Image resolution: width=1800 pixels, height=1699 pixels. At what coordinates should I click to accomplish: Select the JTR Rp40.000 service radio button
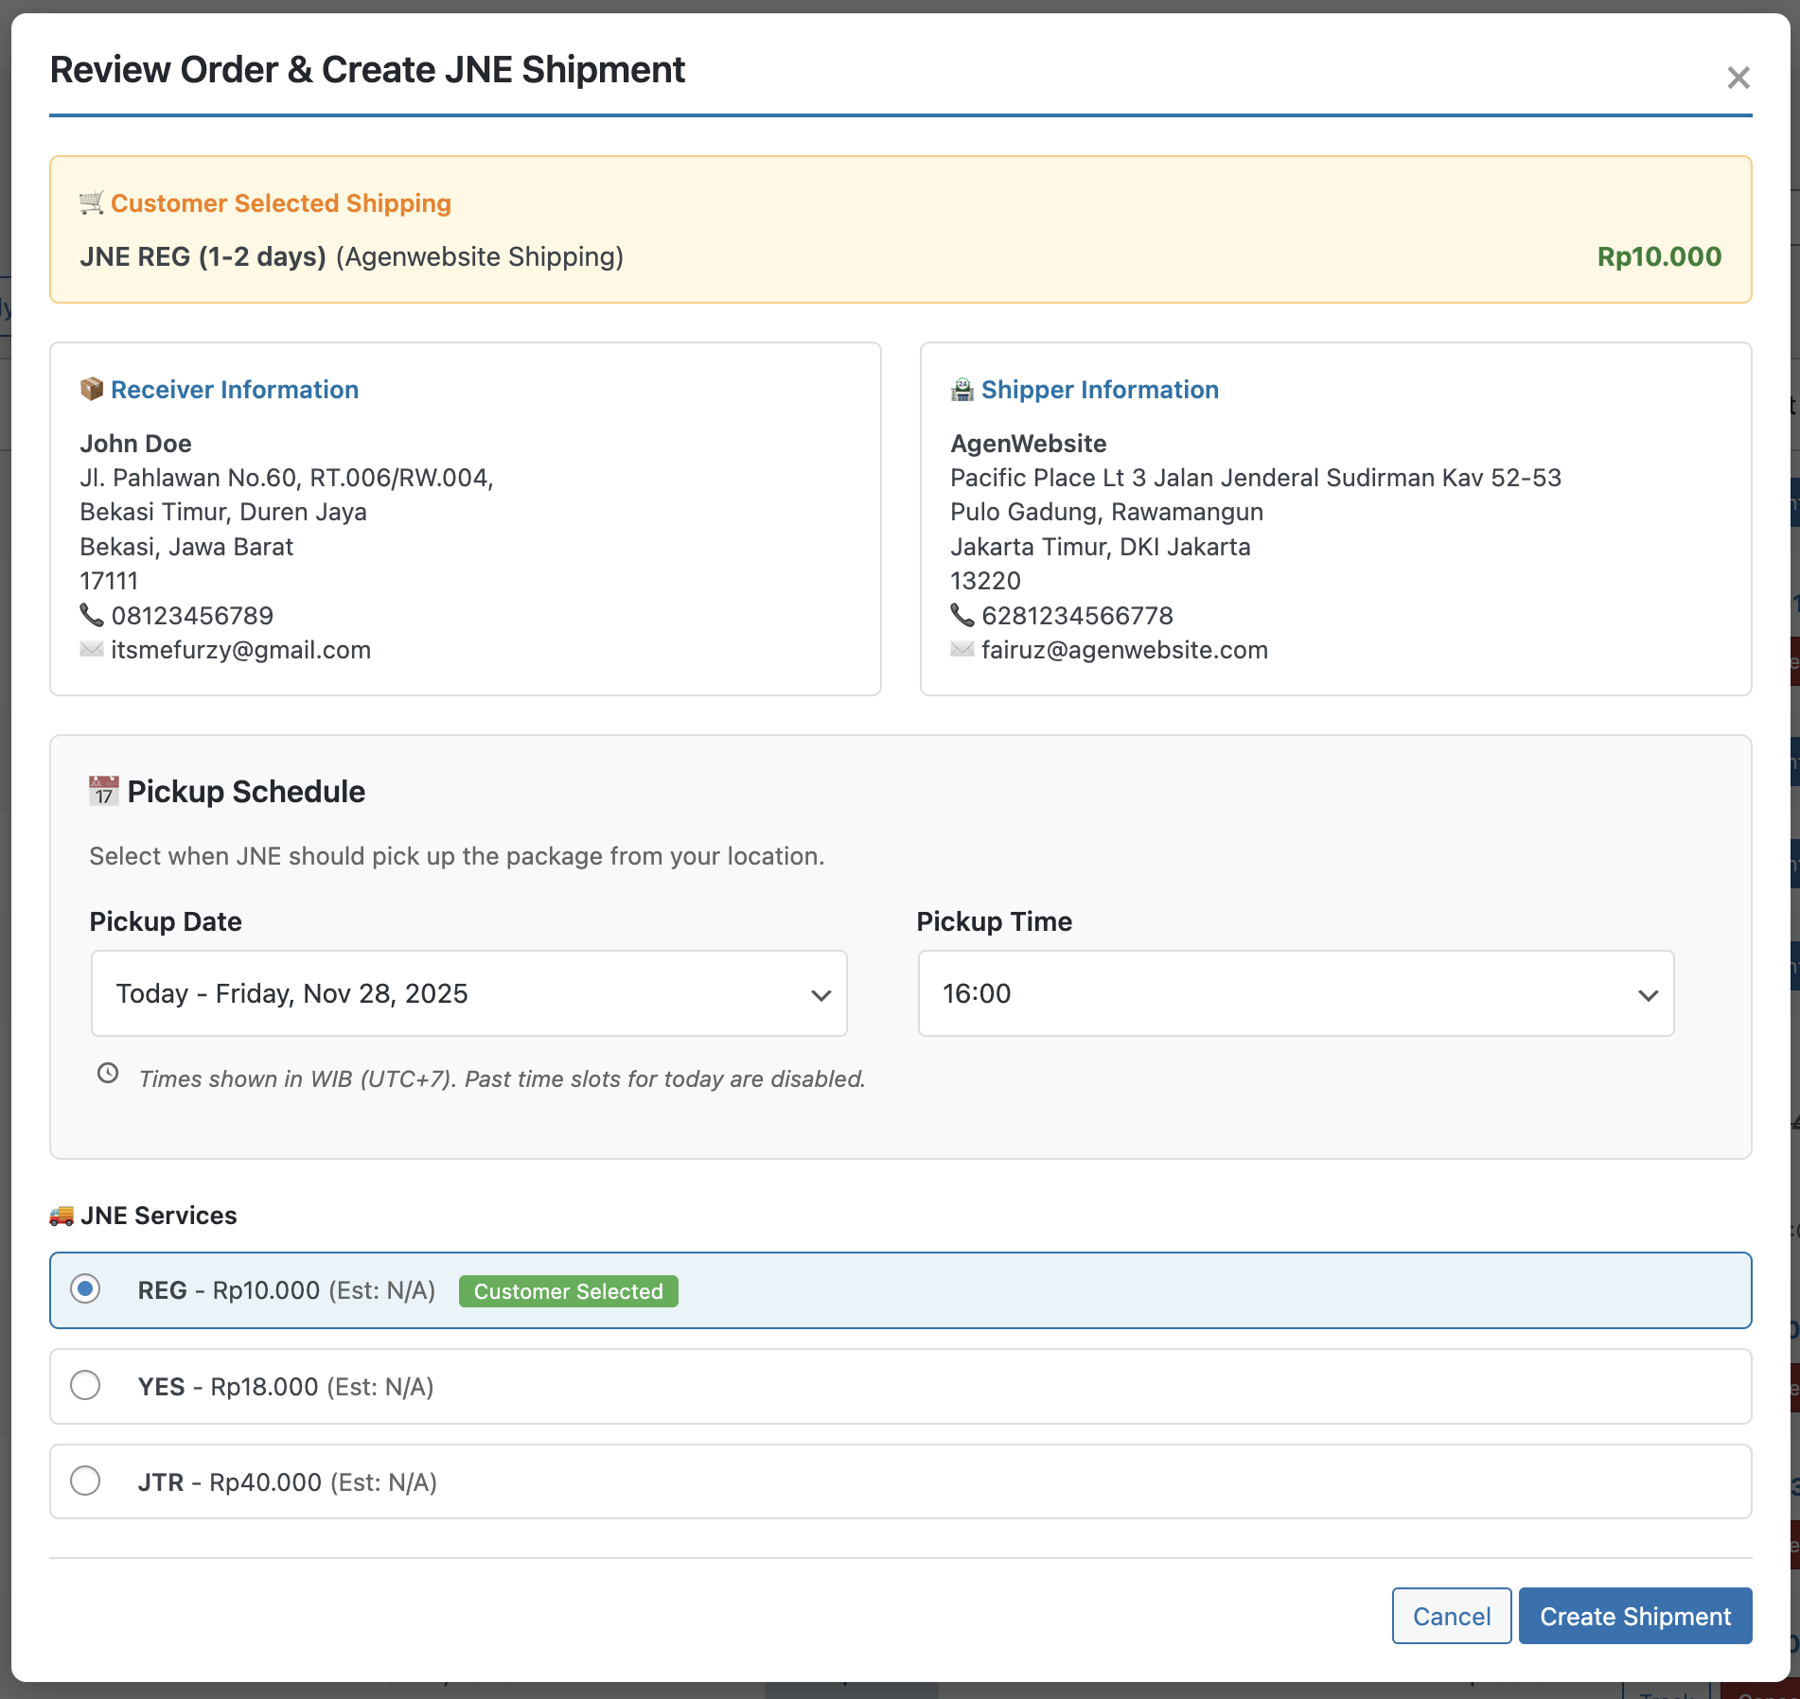86,1480
